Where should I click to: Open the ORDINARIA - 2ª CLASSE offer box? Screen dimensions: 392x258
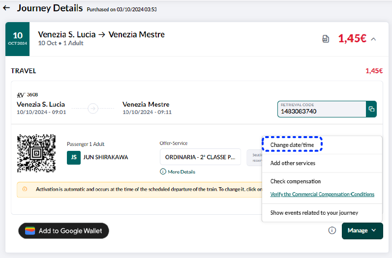tap(200, 157)
